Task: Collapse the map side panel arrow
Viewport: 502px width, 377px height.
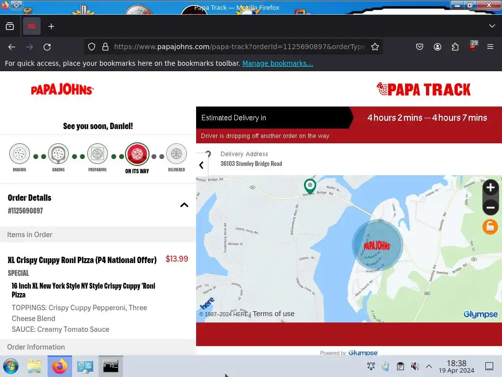Action: coord(201,165)
